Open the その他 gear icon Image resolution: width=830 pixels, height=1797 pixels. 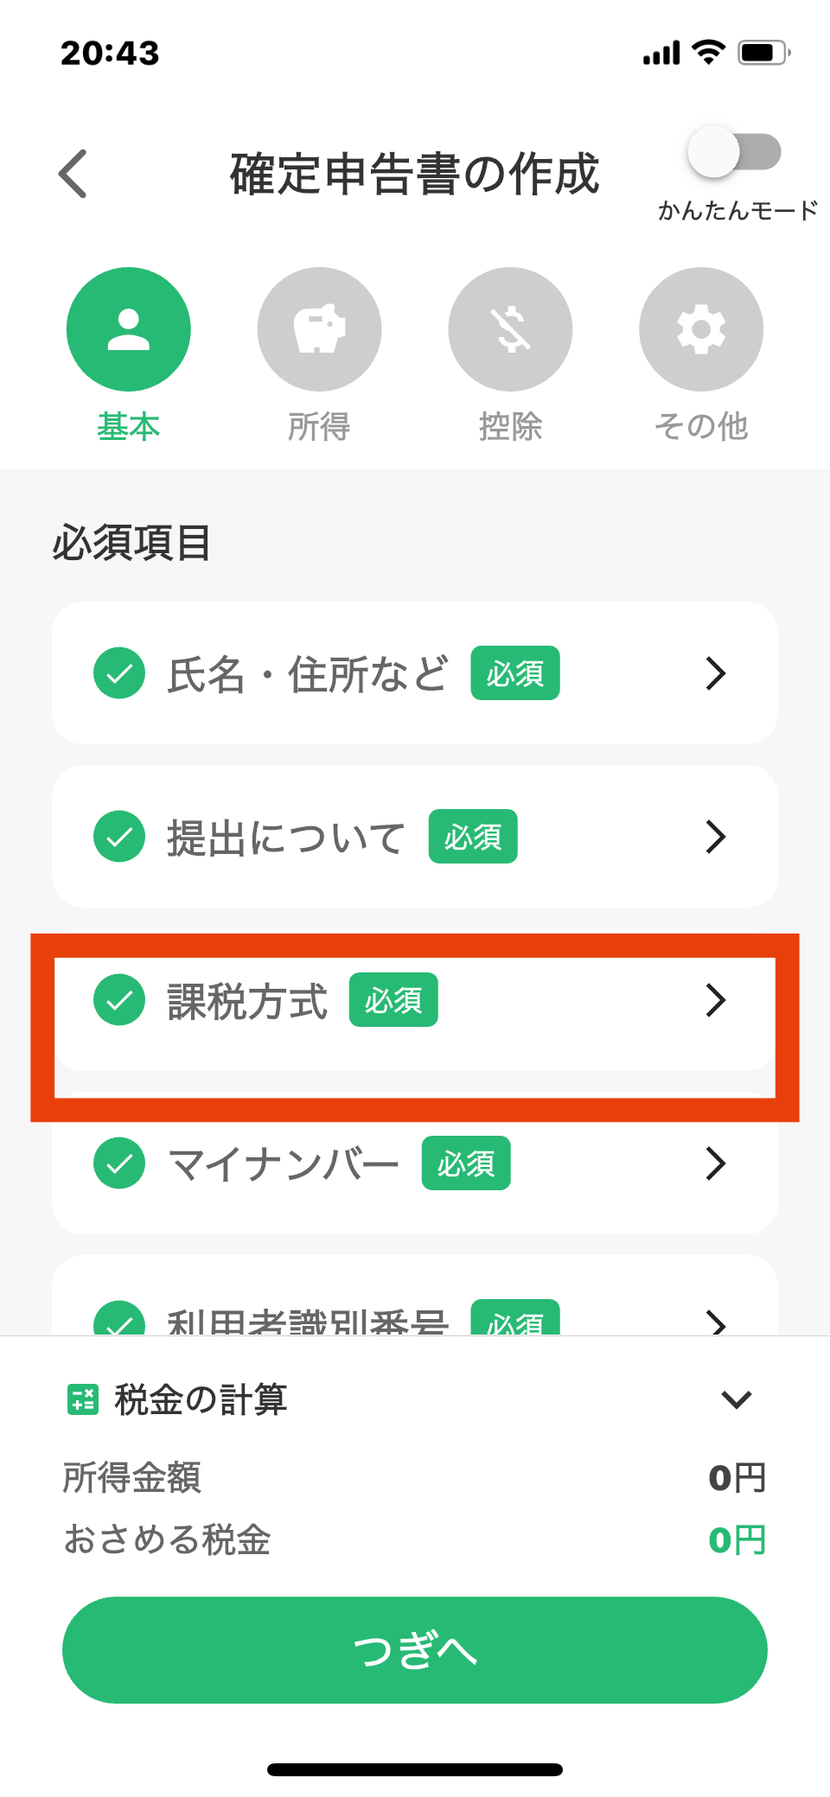(x=701, y=329)
